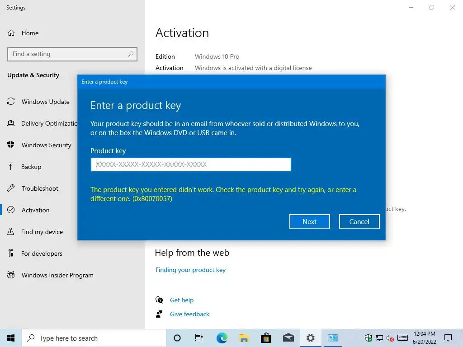Open Windows Security settings page

click(47, 145)
